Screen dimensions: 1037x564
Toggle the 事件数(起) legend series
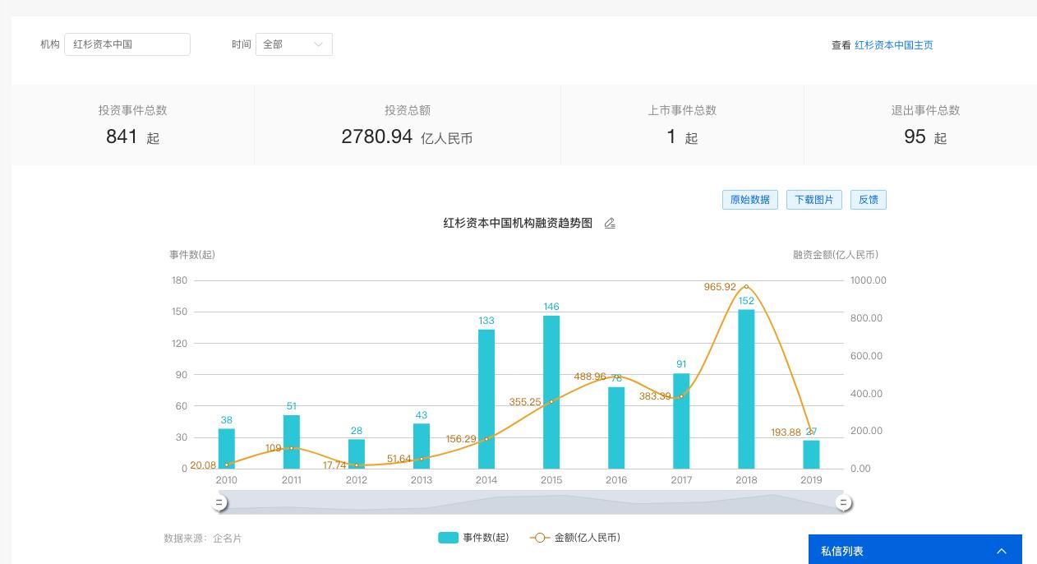point(473,538)
